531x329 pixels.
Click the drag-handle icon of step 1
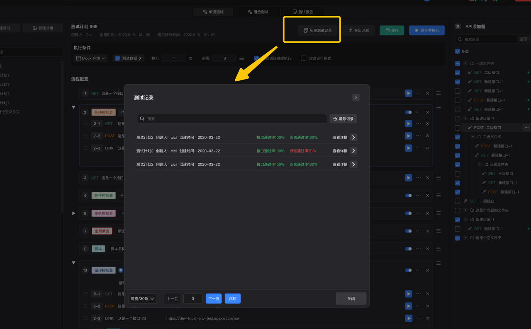(x=438, y=93)
